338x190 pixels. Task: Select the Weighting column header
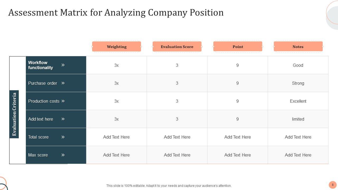point(116,47)
